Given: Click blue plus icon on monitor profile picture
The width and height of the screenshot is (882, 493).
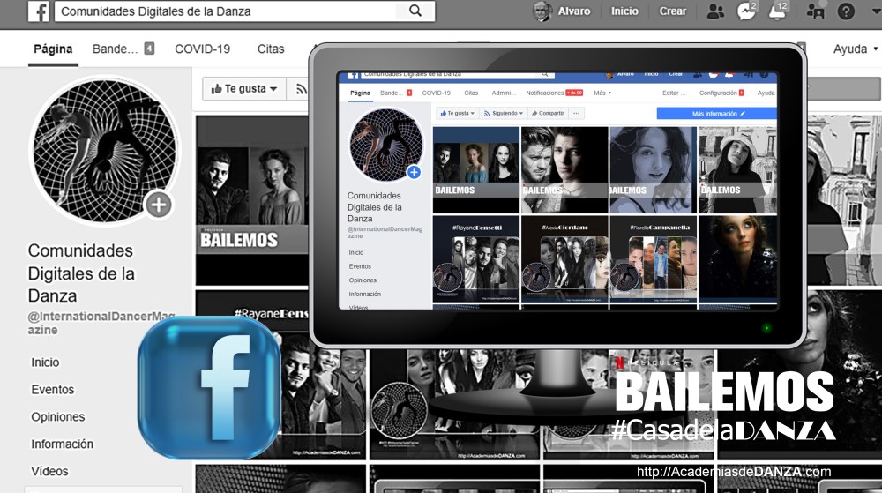Looking at the screenshot, I should (x=414, y=173).
